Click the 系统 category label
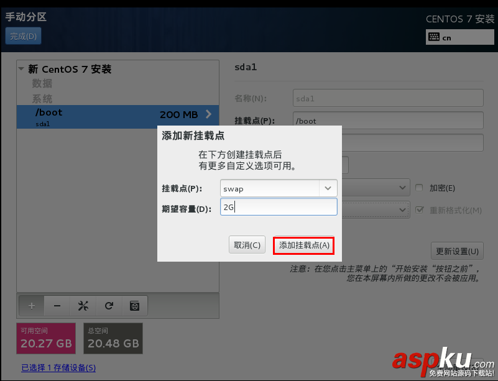Image resolution: width=498 pixels, height=381 pixels. [42, 99]
